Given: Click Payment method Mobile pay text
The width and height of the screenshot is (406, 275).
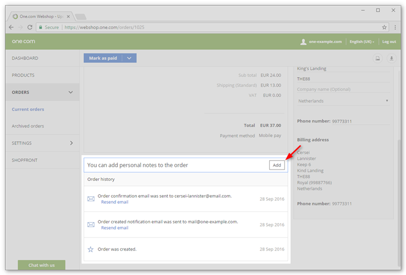Looking at the screenshot, I should coord(270,136).
